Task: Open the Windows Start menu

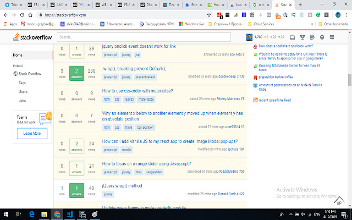Action: 6,215
